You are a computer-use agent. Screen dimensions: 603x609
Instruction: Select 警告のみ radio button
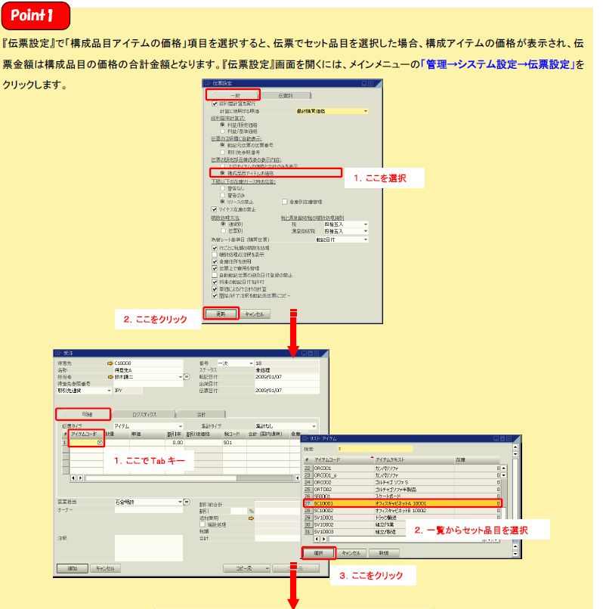tap(223, 195)
